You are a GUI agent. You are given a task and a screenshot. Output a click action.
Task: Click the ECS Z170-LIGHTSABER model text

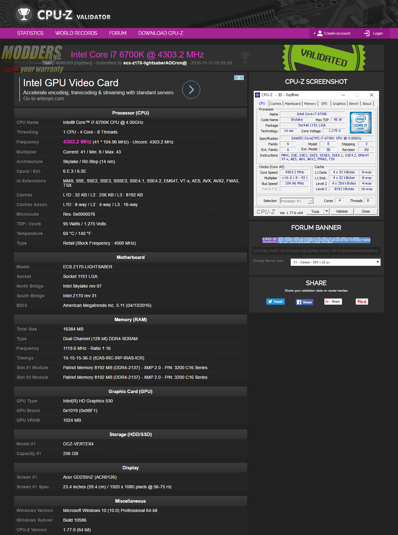[x=88, y=267]
